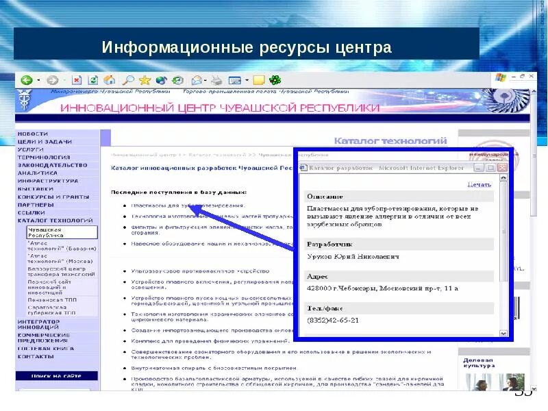This screenshot has width=548, height=411.
Task: Open ЦЕЛИ И ЗАДАЧИ menu item
Action: pyautogui.click(x=45, y=142)
